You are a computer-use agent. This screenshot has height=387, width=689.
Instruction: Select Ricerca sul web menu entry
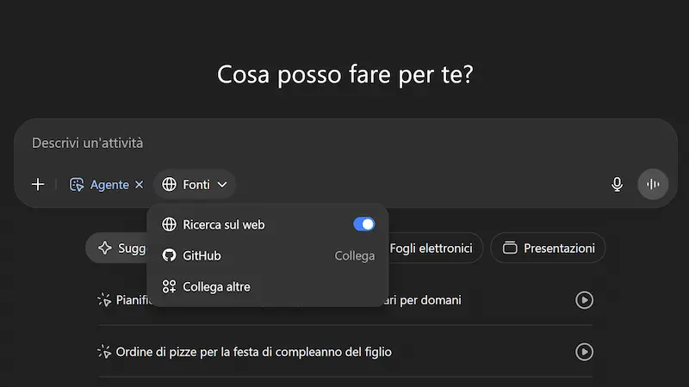click(x=268, y=224)
